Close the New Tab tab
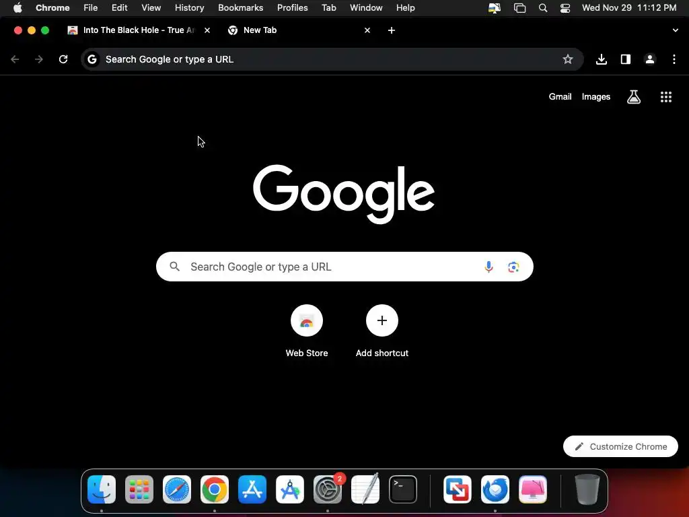 pos(367,30)
